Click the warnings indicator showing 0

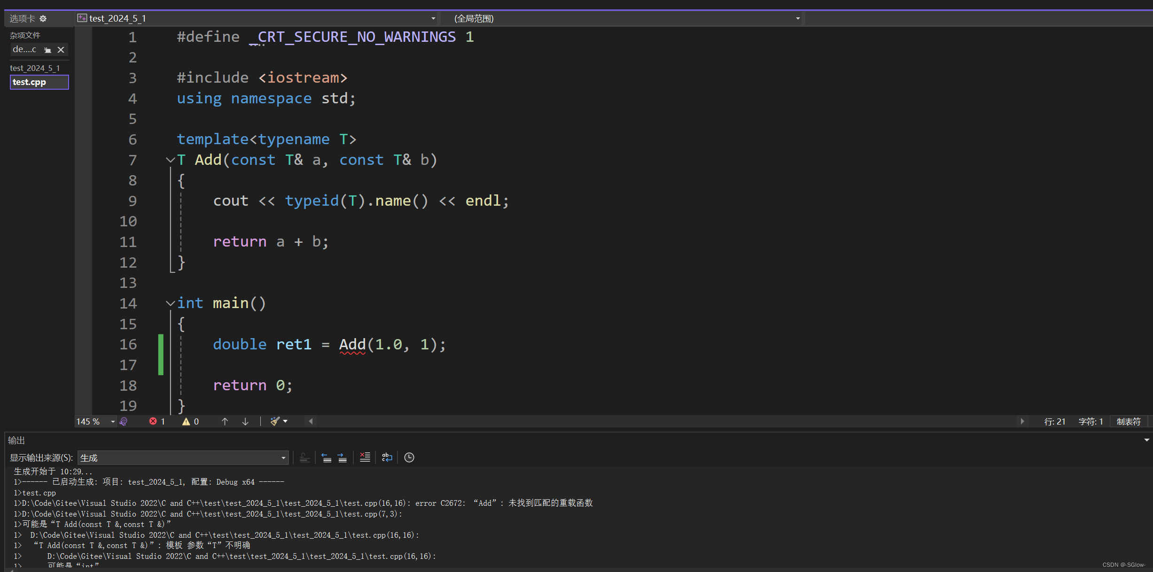[191, 421]
